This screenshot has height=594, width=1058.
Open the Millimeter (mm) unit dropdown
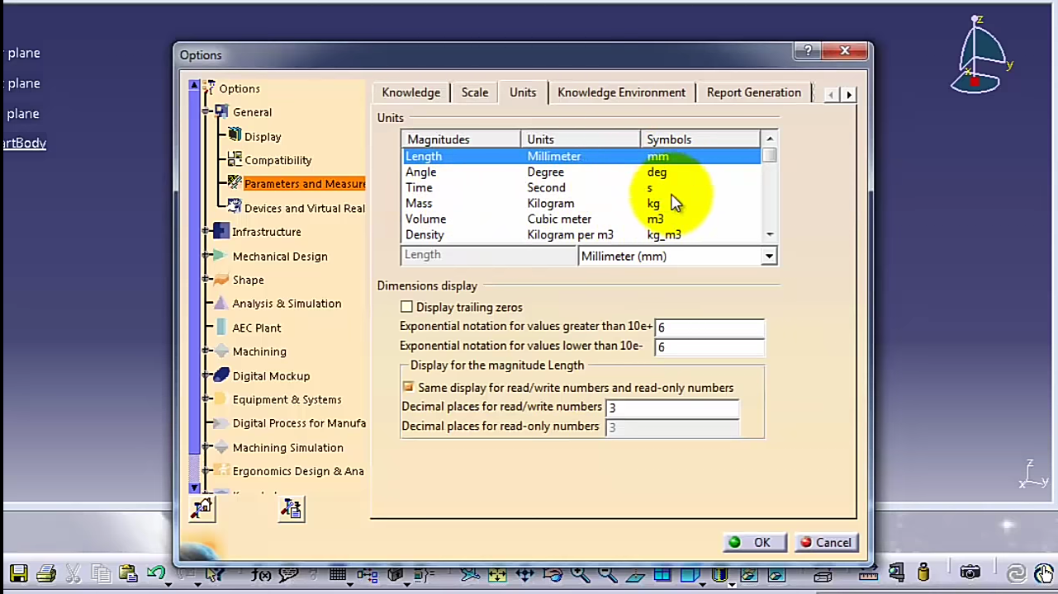point(768,257)
